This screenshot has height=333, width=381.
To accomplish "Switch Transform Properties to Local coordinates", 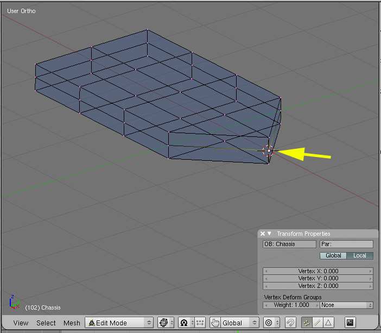I will tap(360, 255).
